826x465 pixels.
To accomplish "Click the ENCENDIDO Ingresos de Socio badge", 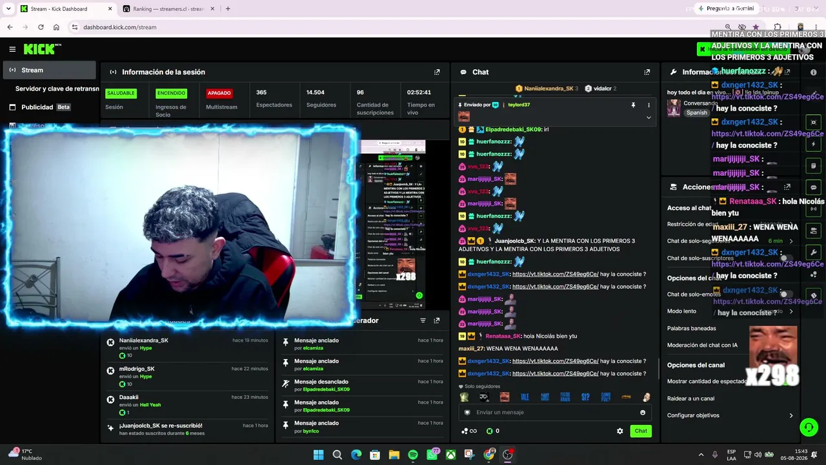I will [171, 93].
